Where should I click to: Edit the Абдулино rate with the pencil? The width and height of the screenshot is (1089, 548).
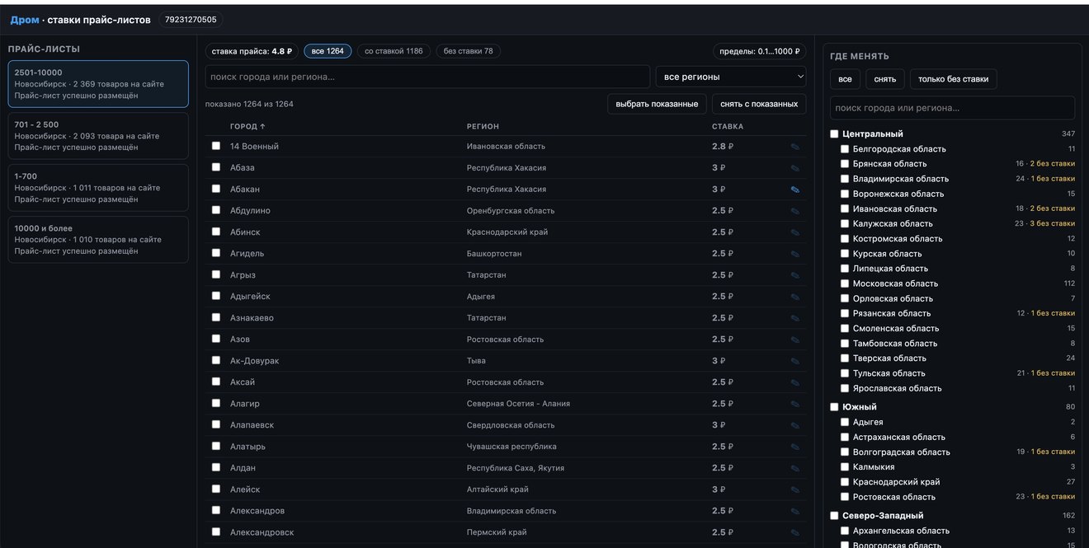click(795, 211)
